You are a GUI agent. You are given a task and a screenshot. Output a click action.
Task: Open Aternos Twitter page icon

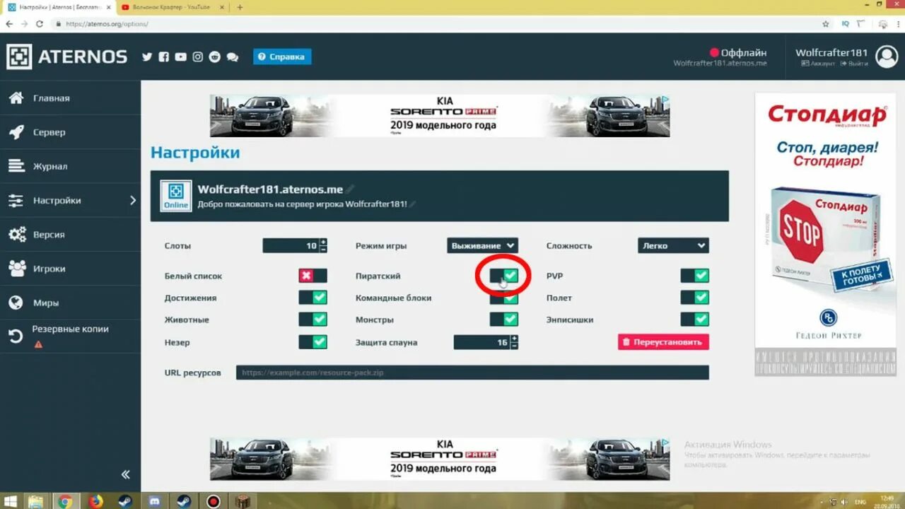[147, 57]
